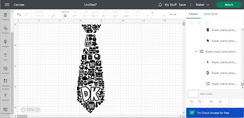Open the Monogram tool
Image resolution: width=244 pixels, height=118 pixels.
point(5,111)
